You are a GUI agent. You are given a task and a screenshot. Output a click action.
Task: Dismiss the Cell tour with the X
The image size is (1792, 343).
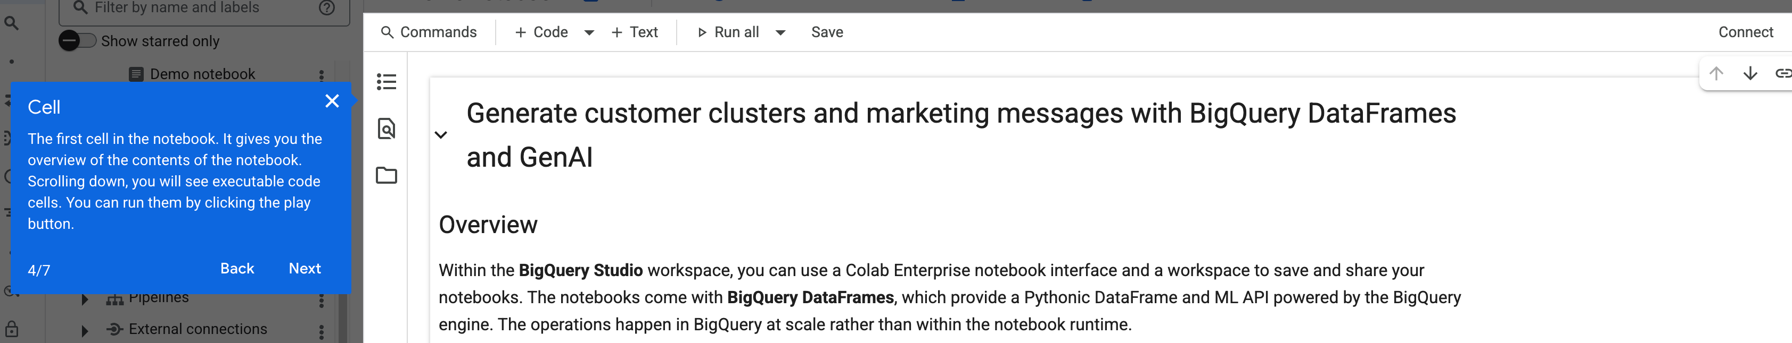tap(333, 101)
